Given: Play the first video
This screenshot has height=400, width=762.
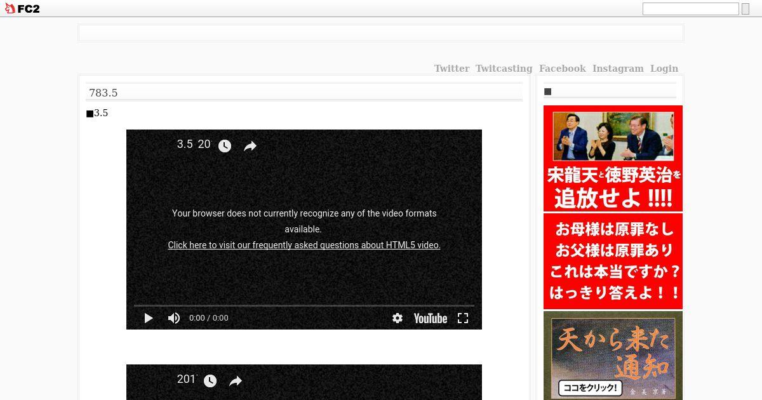Looking at the screenshot, I should (148, 318).
